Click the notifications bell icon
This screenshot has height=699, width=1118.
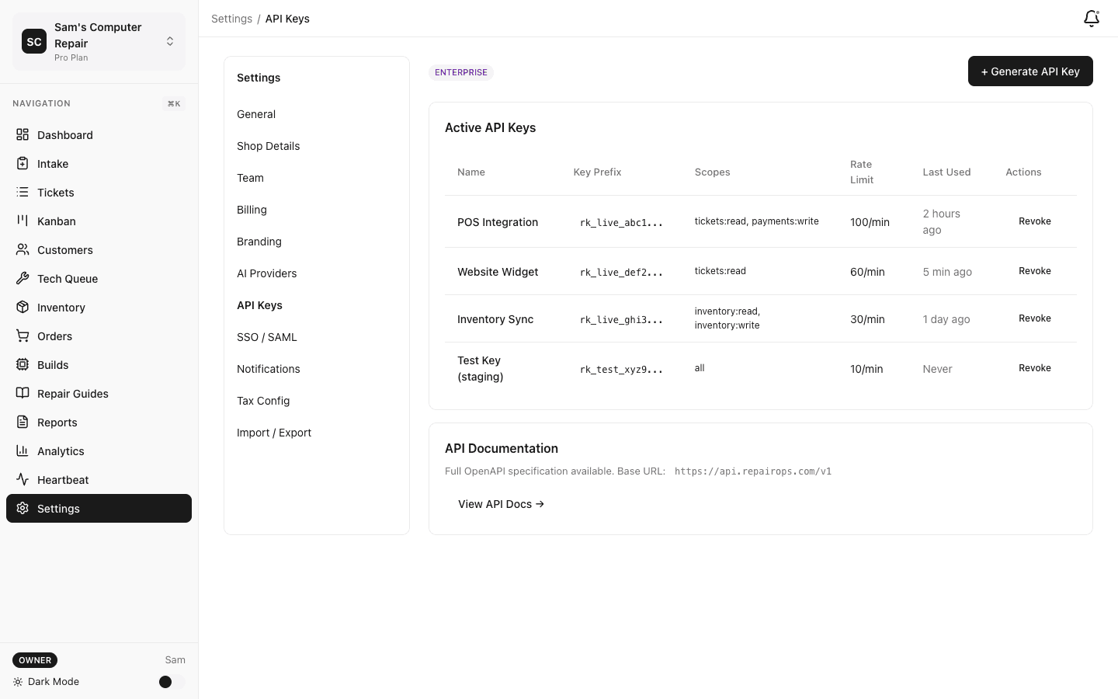pyautogui.click(x=1091, y=18)
